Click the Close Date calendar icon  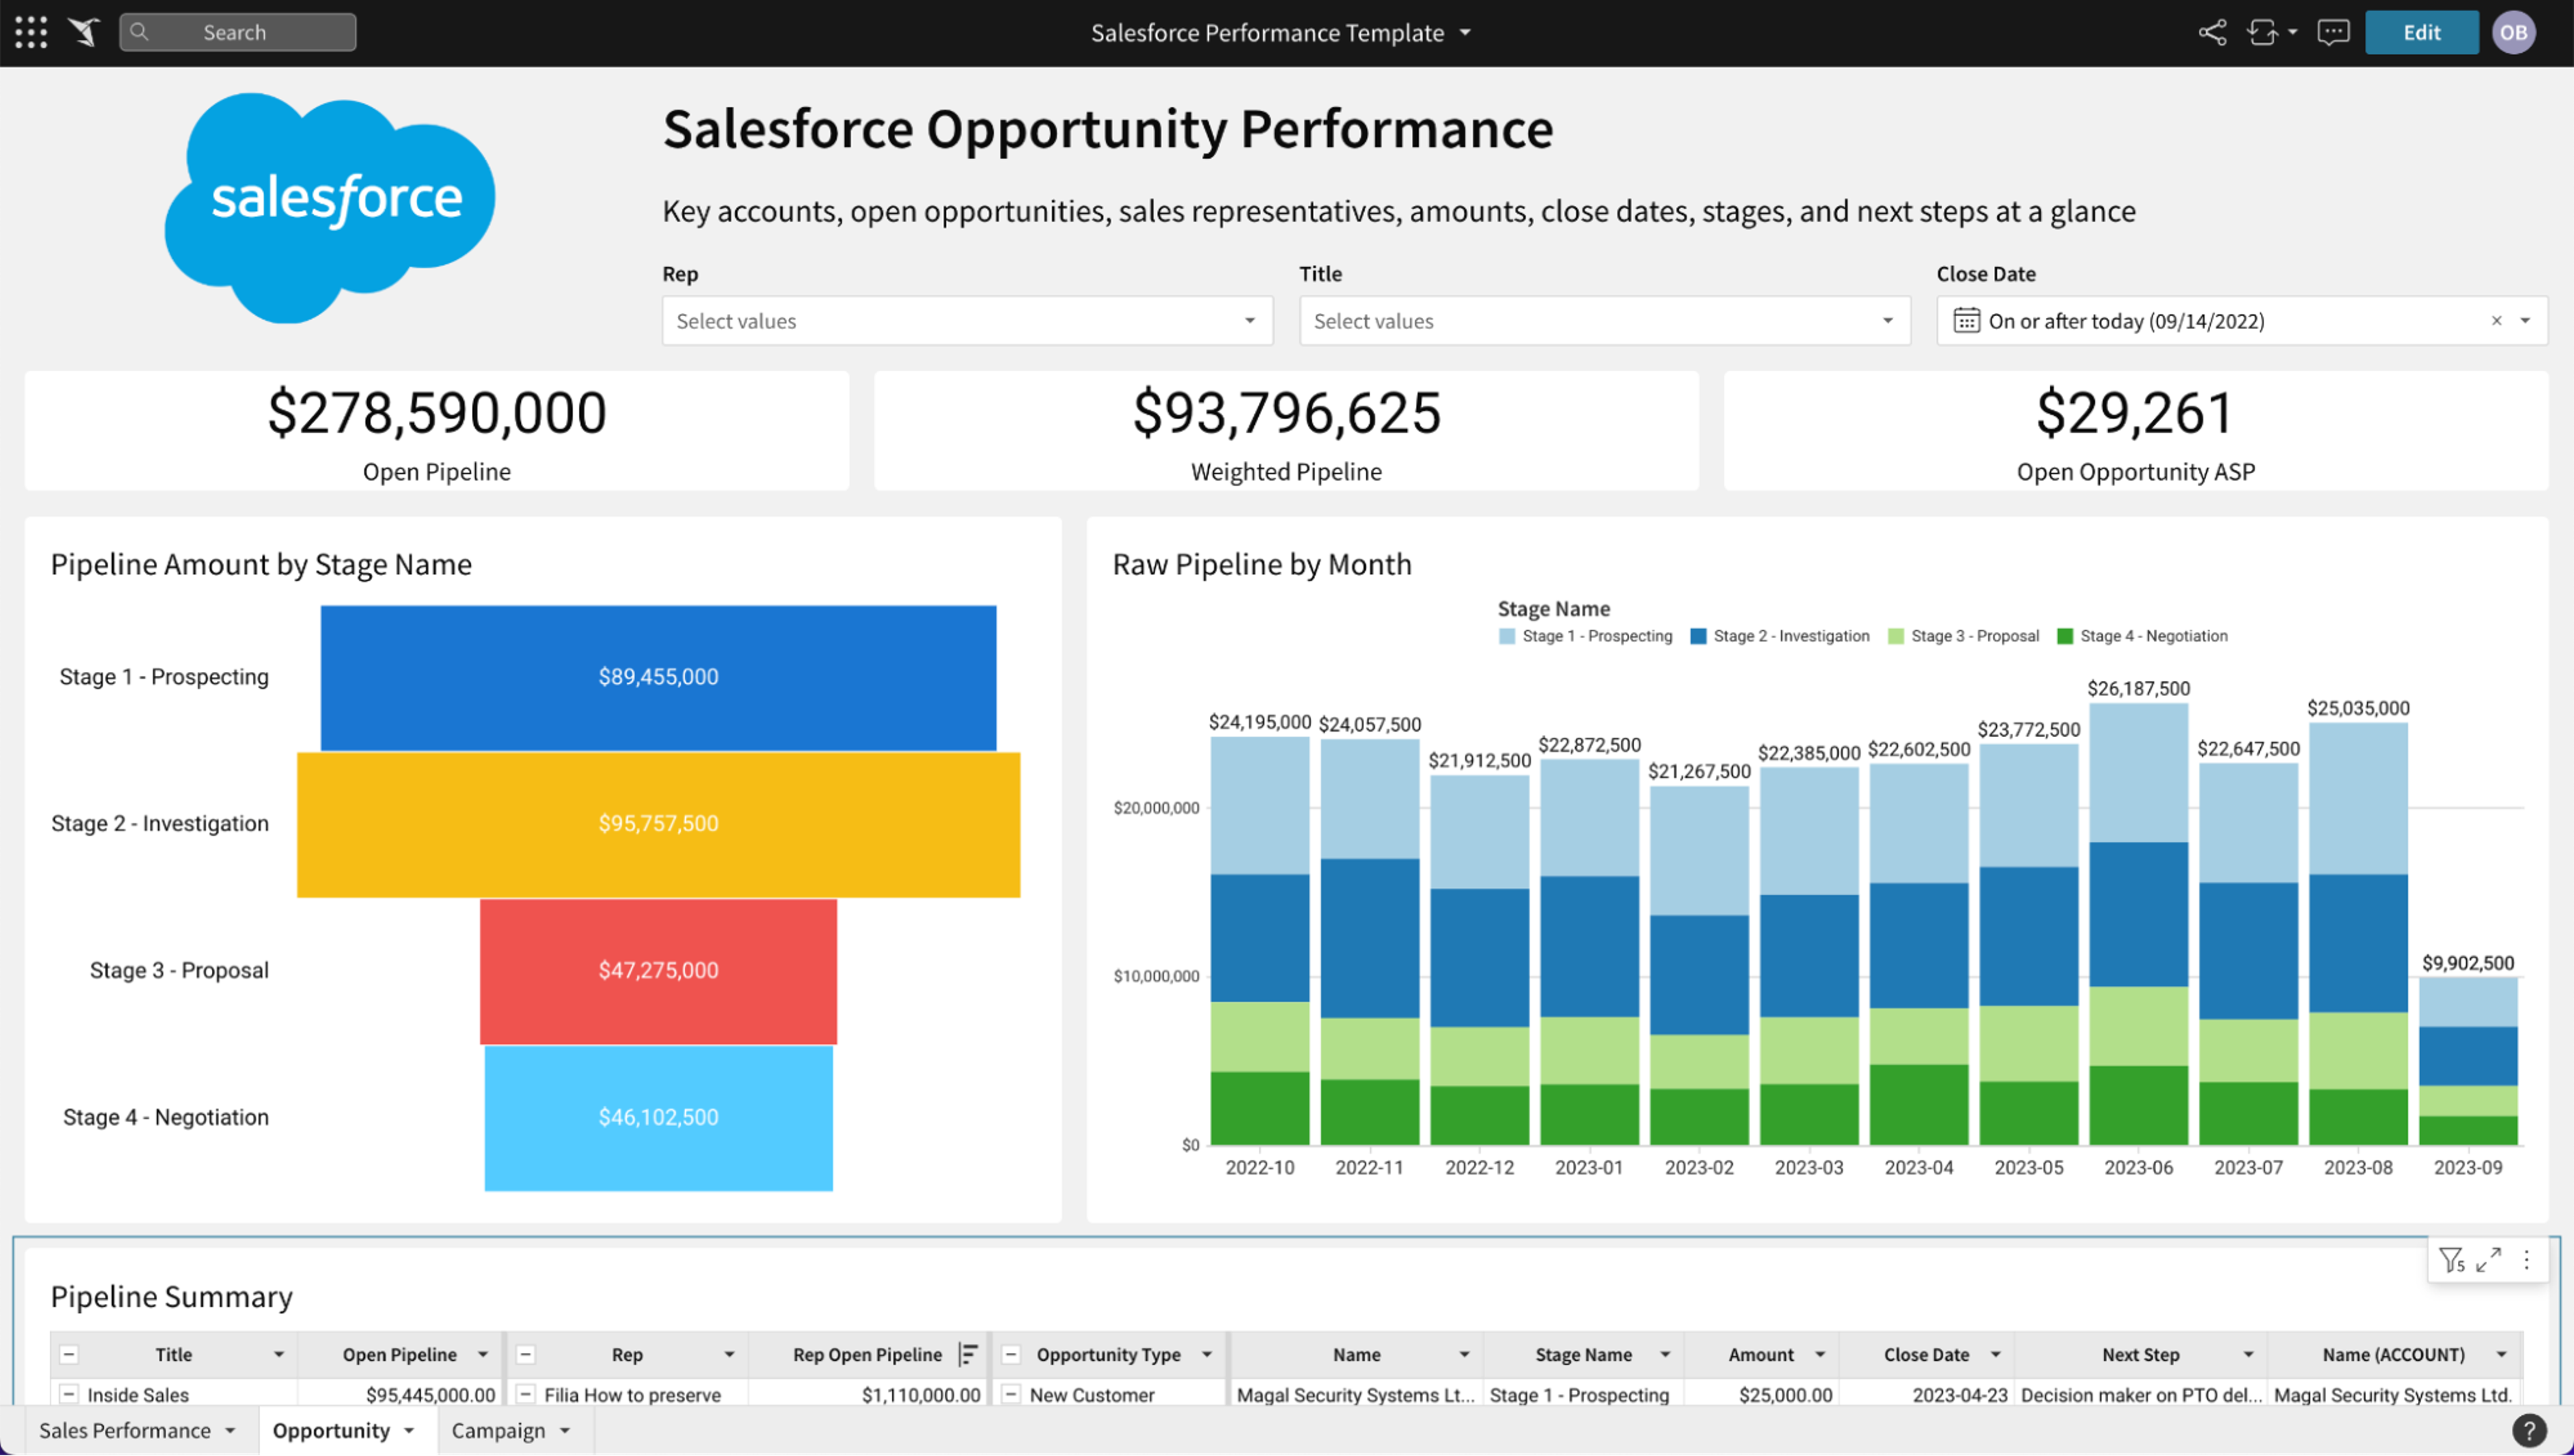click(1966, 320)
